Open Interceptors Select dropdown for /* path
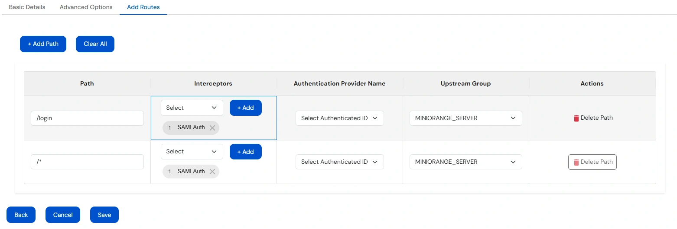This screenshot has width=677, height=229. 192,152
